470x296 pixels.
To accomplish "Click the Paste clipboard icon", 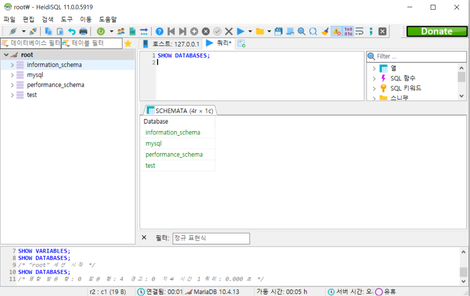I will tap(60, 31).
